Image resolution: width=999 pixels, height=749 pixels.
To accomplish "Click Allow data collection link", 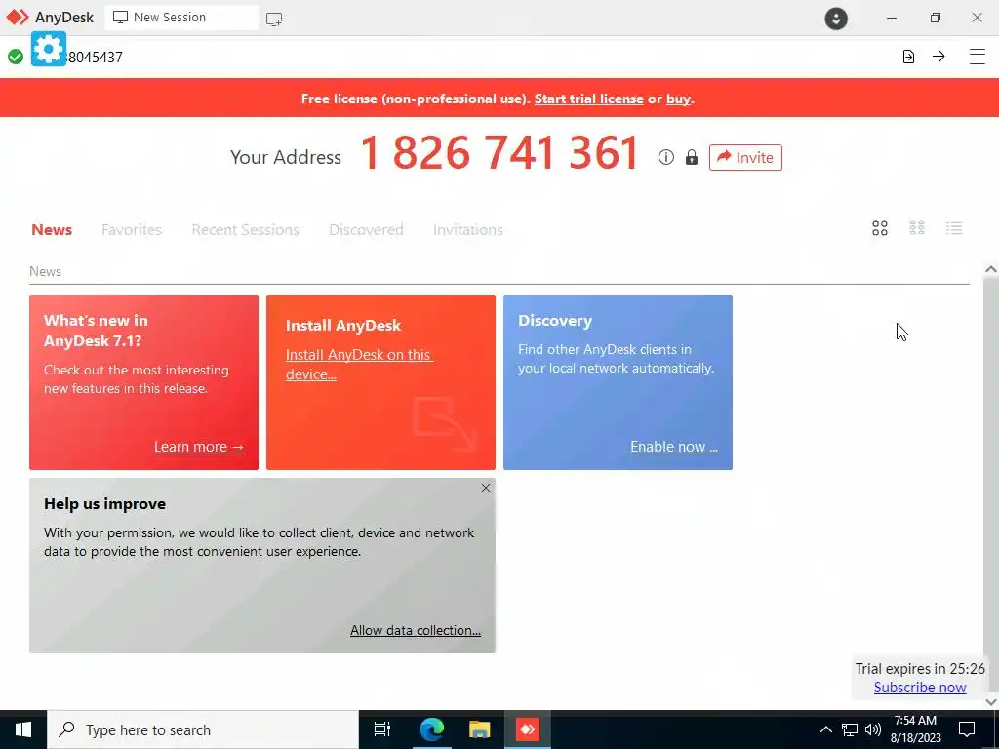I will click(x=416, y=631).
